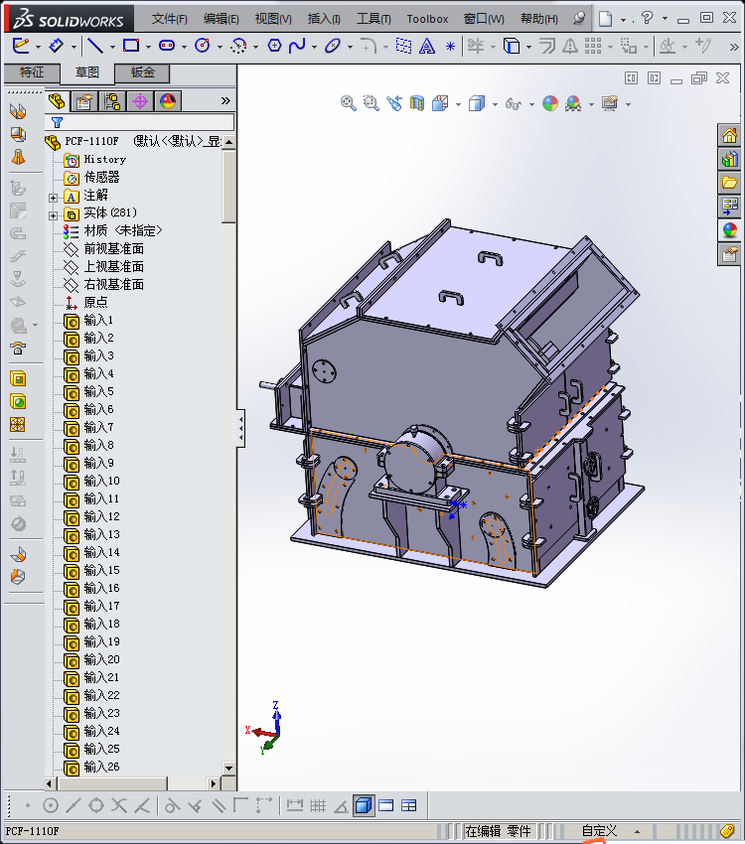Open File Explorer task pane folder icon
This screenshot has width=745, height=844.
tap(729, 183)
